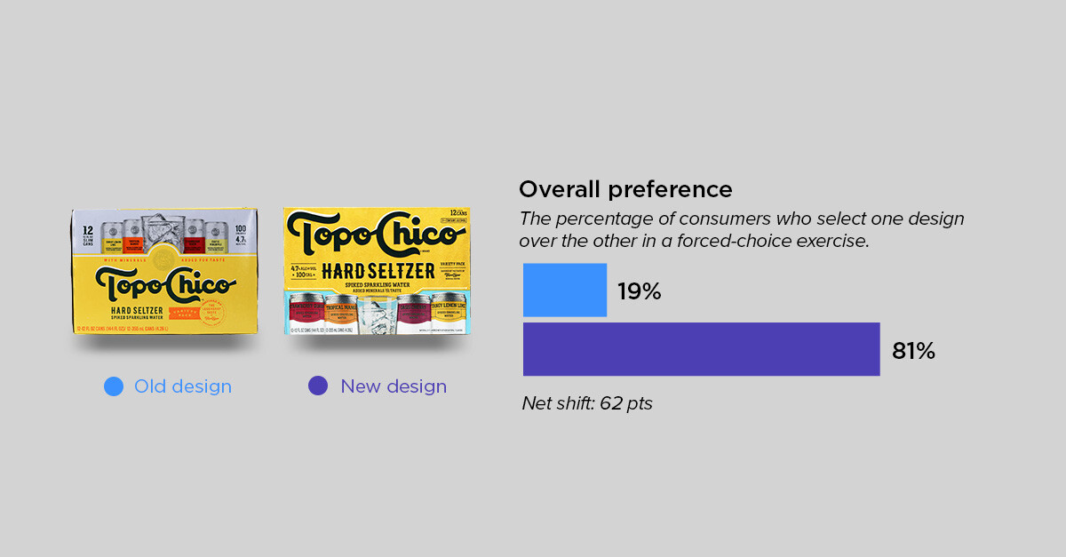Click the forced-choice exercise description text
Viewport: 1066px width, 557px height.
(742, 229)
